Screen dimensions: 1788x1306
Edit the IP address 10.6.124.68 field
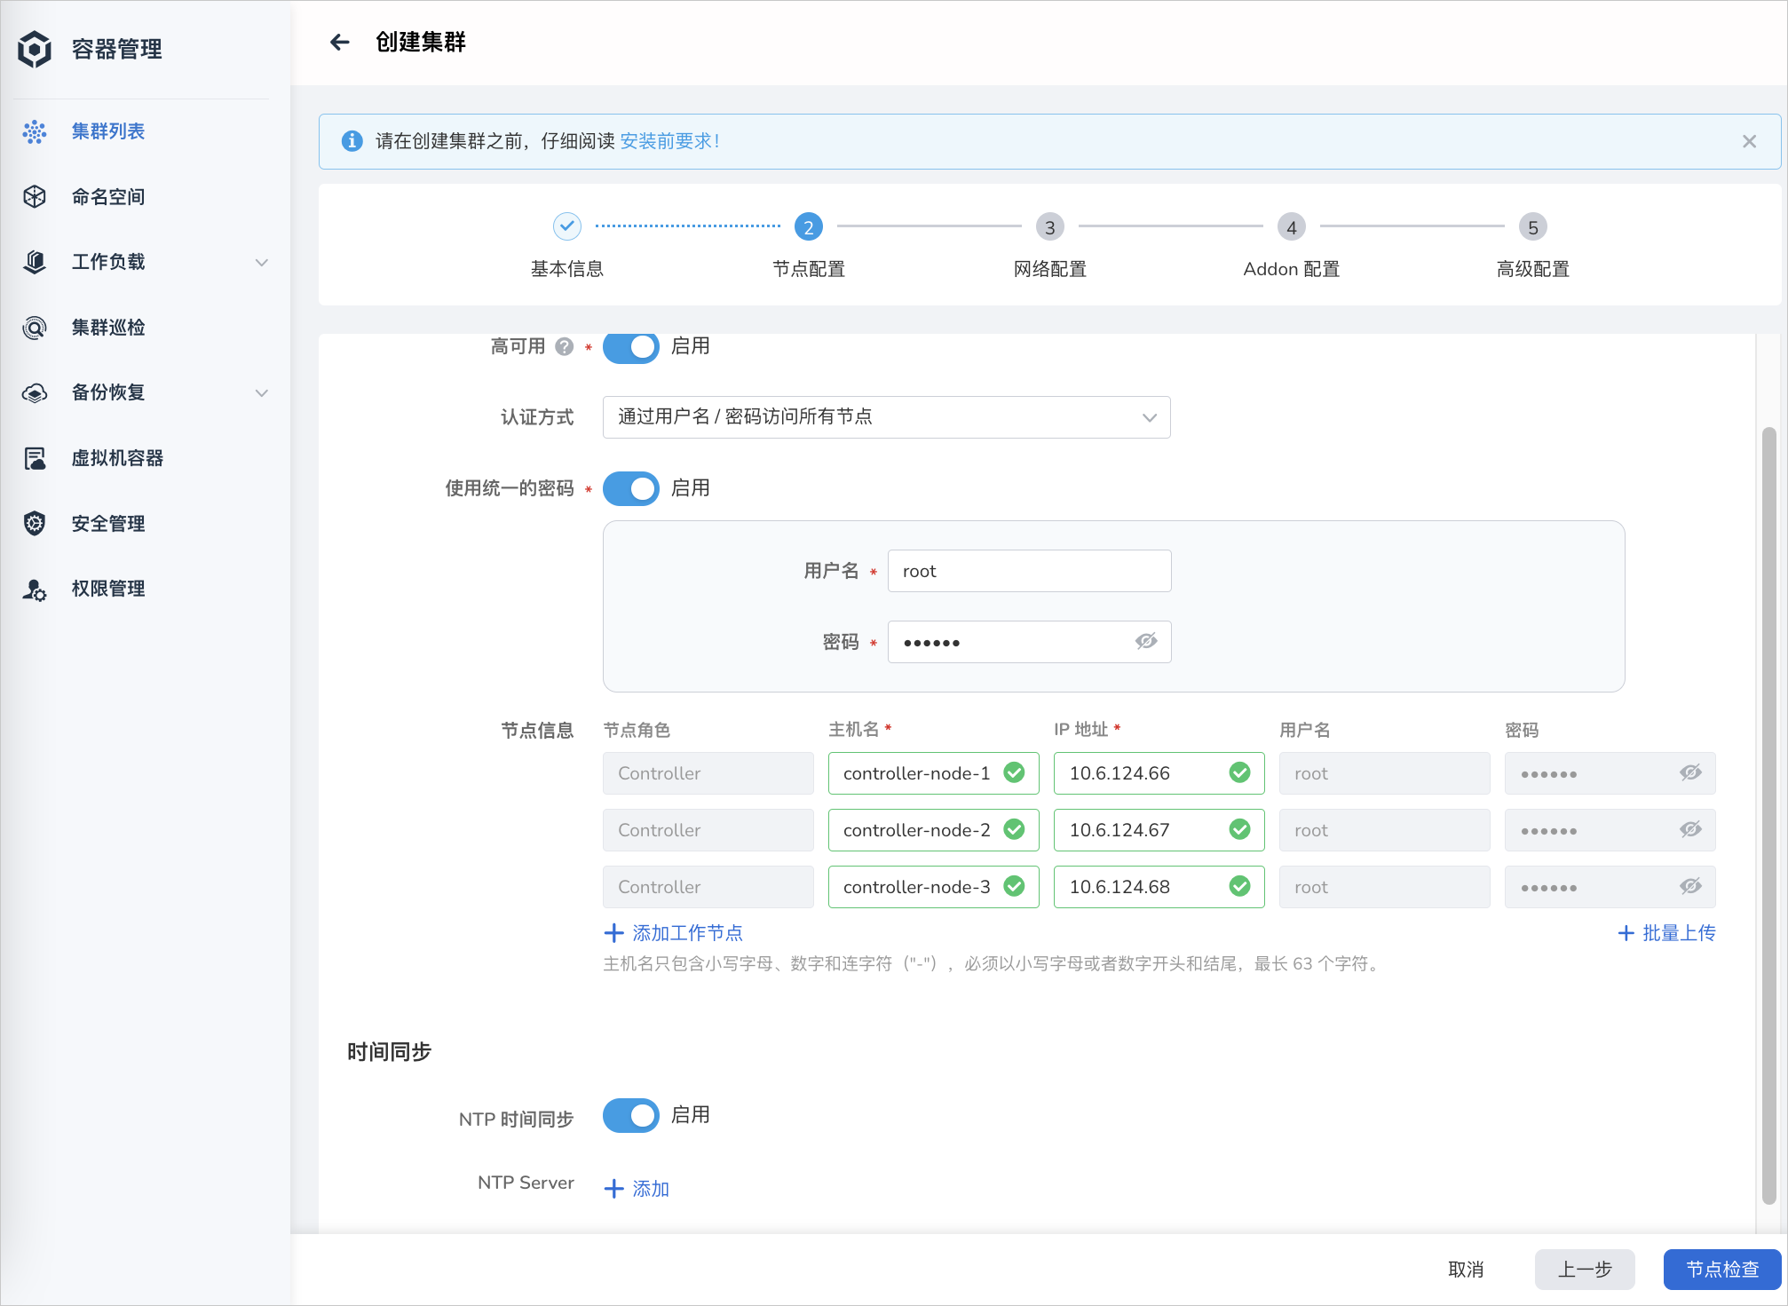[x=1159, y=887]
